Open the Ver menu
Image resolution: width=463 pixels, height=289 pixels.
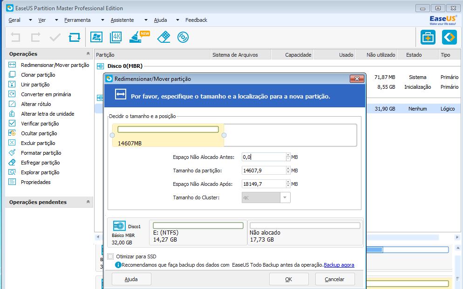pyautogui.click(x=42, y=20)
